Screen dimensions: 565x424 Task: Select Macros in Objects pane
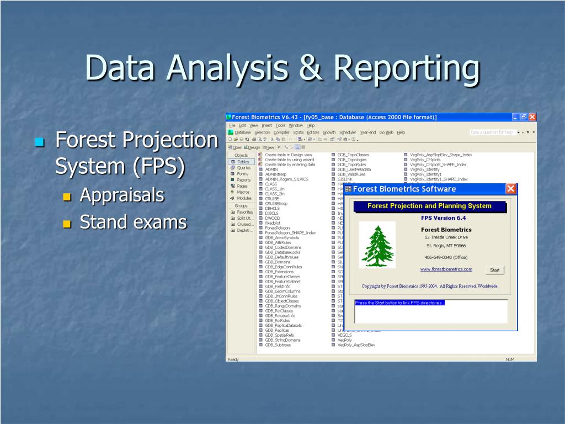pos(241,192)
